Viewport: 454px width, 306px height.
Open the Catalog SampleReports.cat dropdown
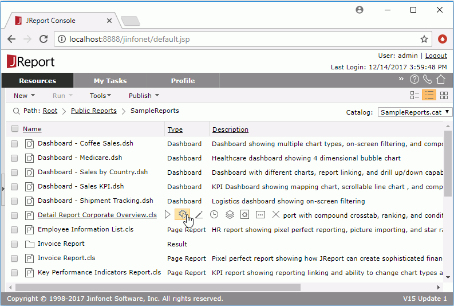click(x=415, y=112)
